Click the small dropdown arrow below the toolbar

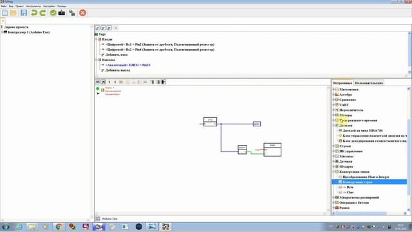point(3,21)
